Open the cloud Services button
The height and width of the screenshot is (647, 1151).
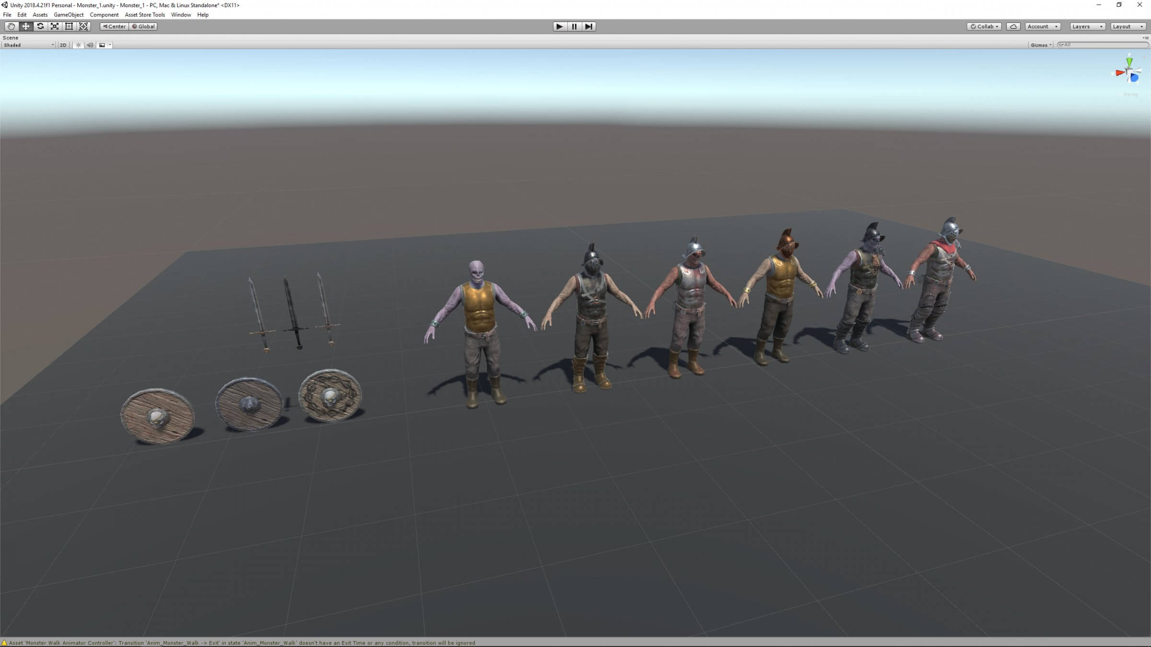point(1013,26)
